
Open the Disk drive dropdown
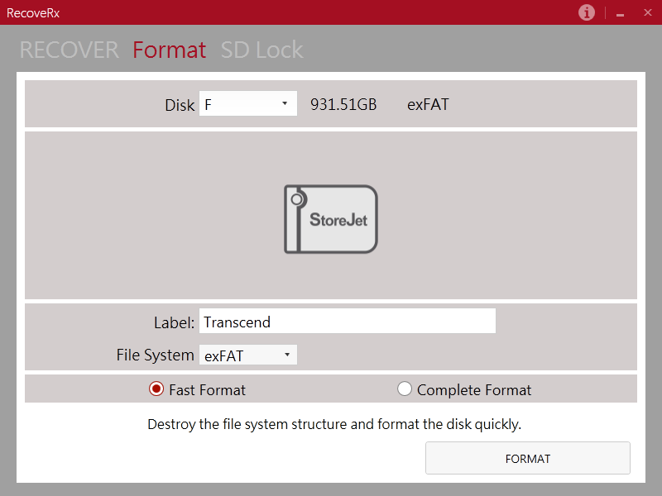pos(247,104)
